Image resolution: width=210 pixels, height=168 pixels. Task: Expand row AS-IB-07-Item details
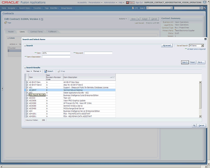click(27, 82)
